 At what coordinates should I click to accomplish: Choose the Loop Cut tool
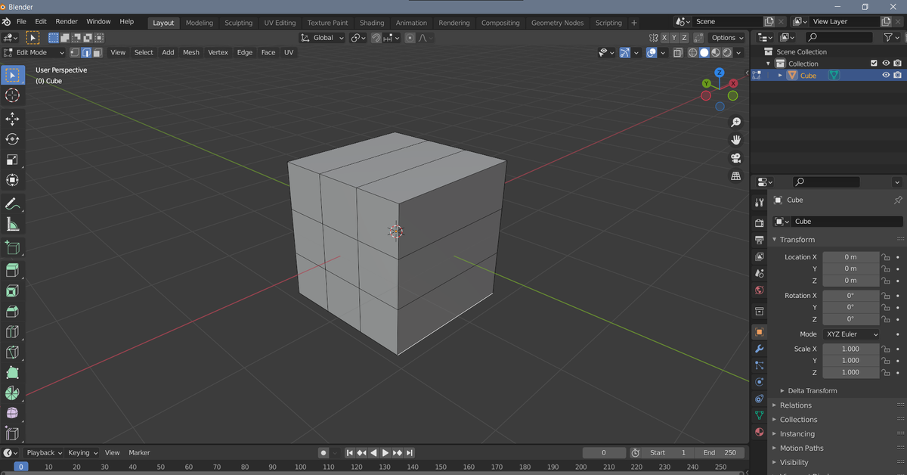pos(12,332)
